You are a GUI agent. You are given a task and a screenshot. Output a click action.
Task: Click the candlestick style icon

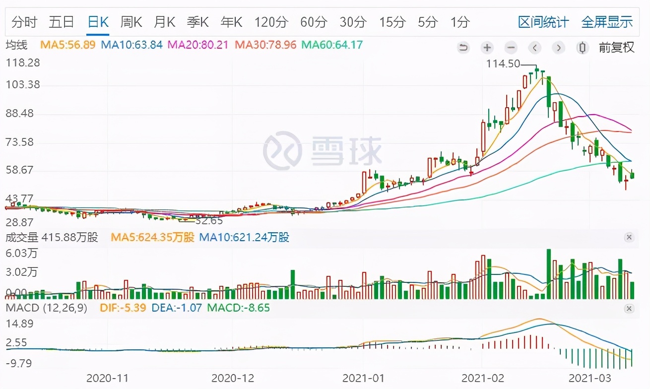(582, 48)
